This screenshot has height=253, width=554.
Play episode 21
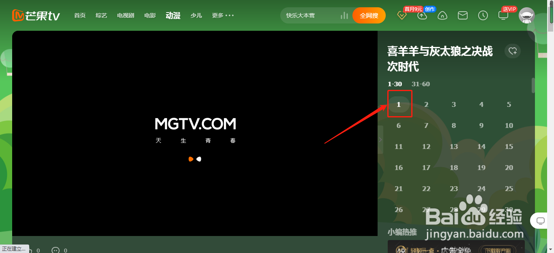399,189
